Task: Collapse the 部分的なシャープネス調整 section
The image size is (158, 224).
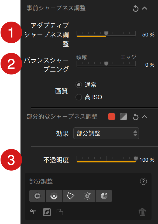Action: (145, 117)
